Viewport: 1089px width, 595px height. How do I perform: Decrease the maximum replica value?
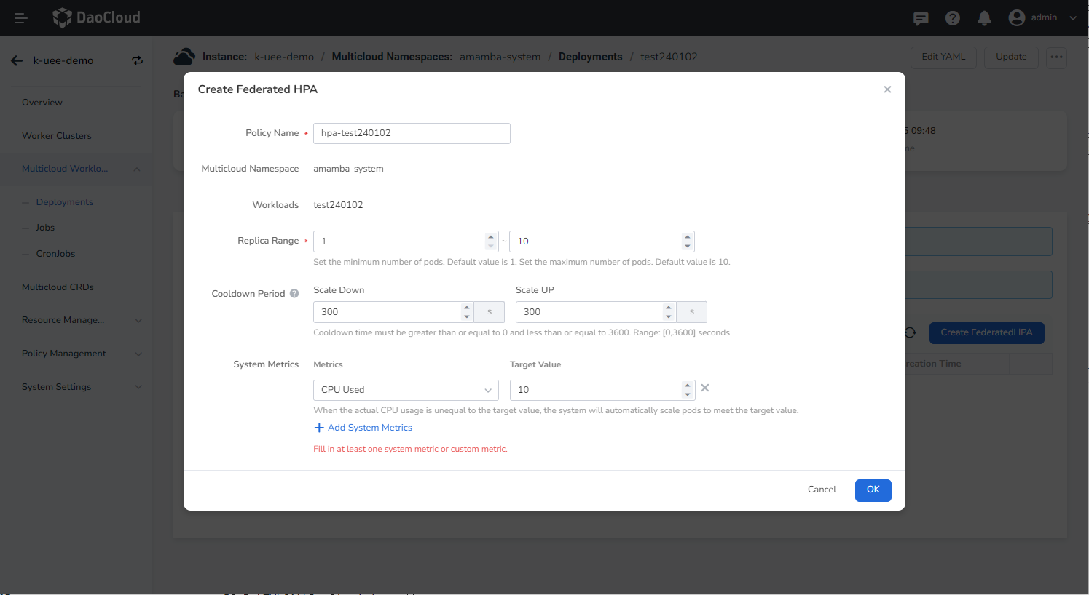687,246
